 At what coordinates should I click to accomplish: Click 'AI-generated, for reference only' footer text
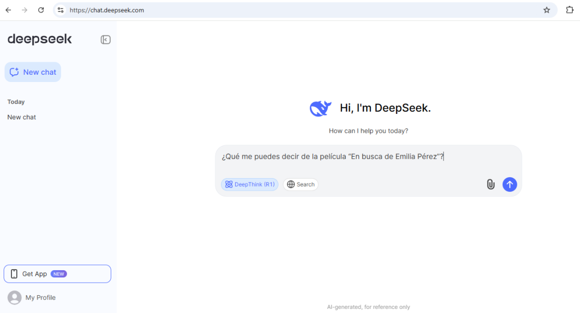pos(368,307)
